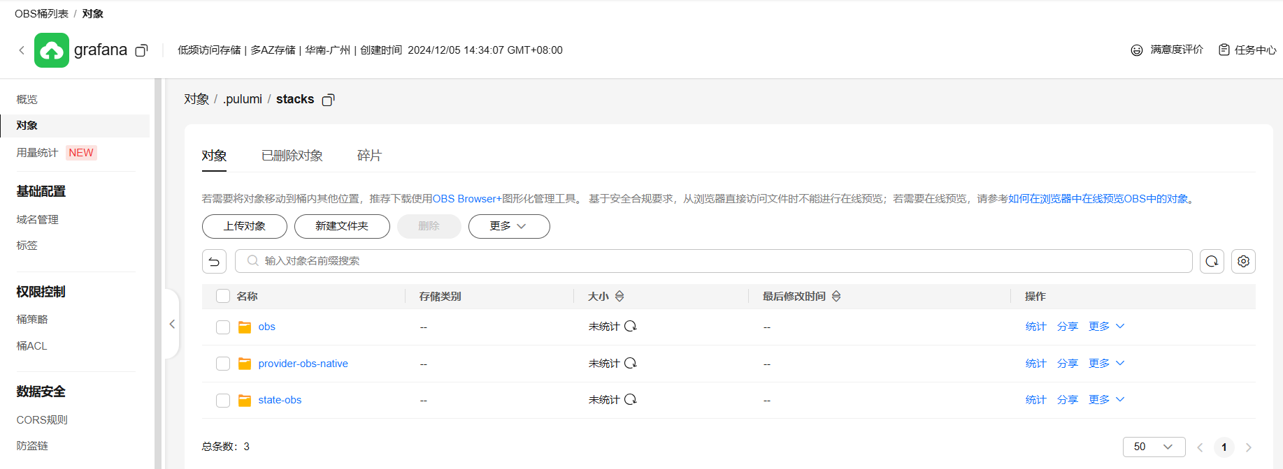Select the provider-obs-native folder checkbox
Screen dimensions: 1283x469
pos(223,364)
